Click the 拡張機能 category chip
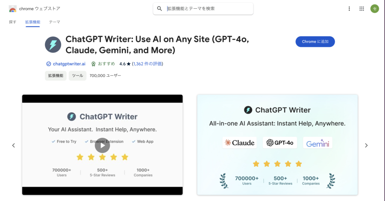This screenshot has width=385, height=201. coord(56,76)
